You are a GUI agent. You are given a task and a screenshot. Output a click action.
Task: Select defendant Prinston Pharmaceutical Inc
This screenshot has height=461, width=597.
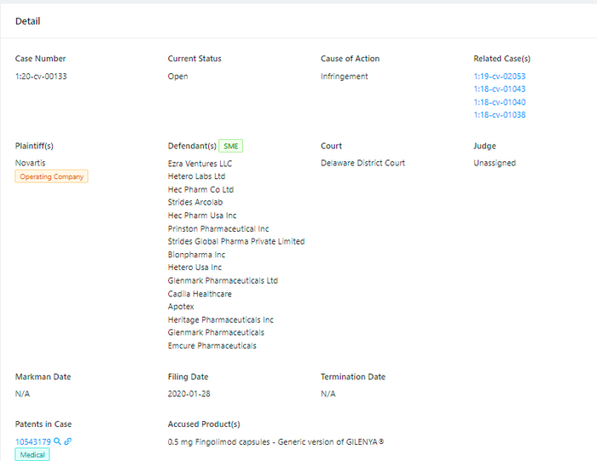click(218, 228)
